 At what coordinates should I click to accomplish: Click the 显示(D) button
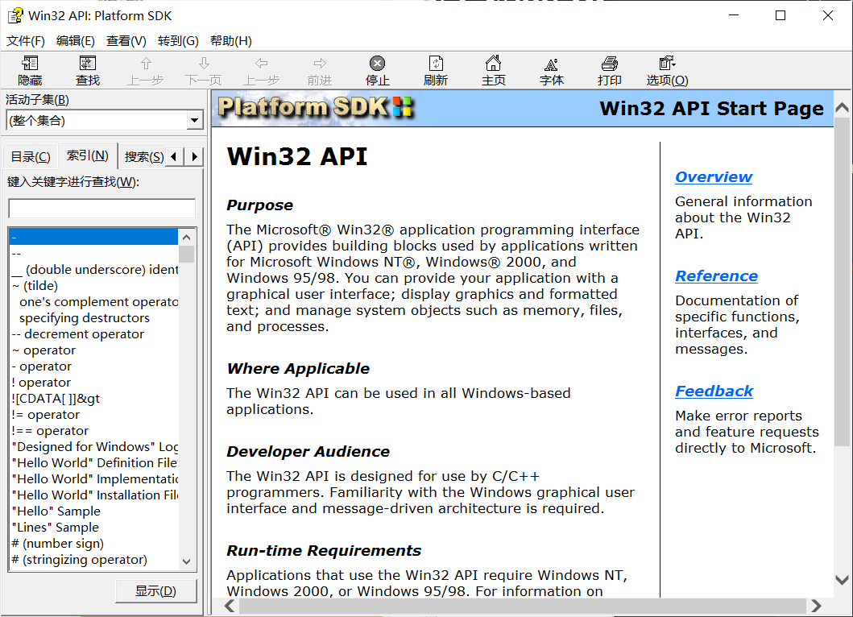155,591
